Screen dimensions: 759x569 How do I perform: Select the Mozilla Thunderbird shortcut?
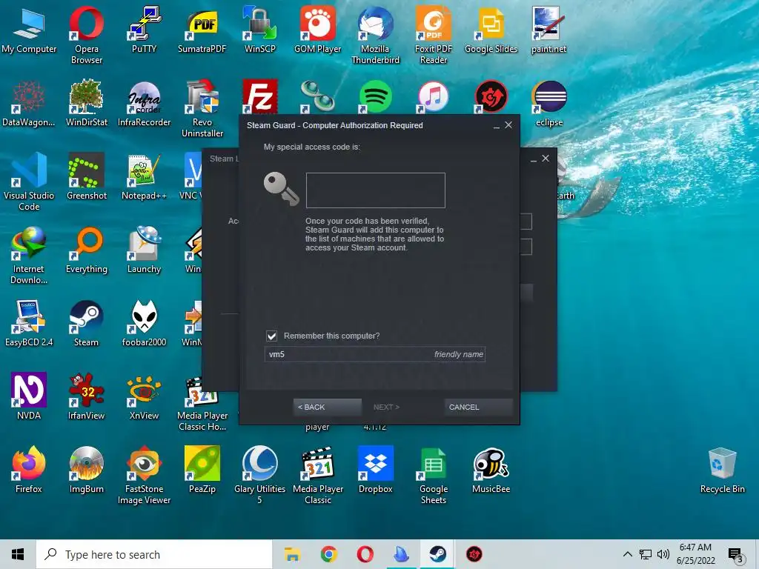pyautogui.click(x=375, y=35)
